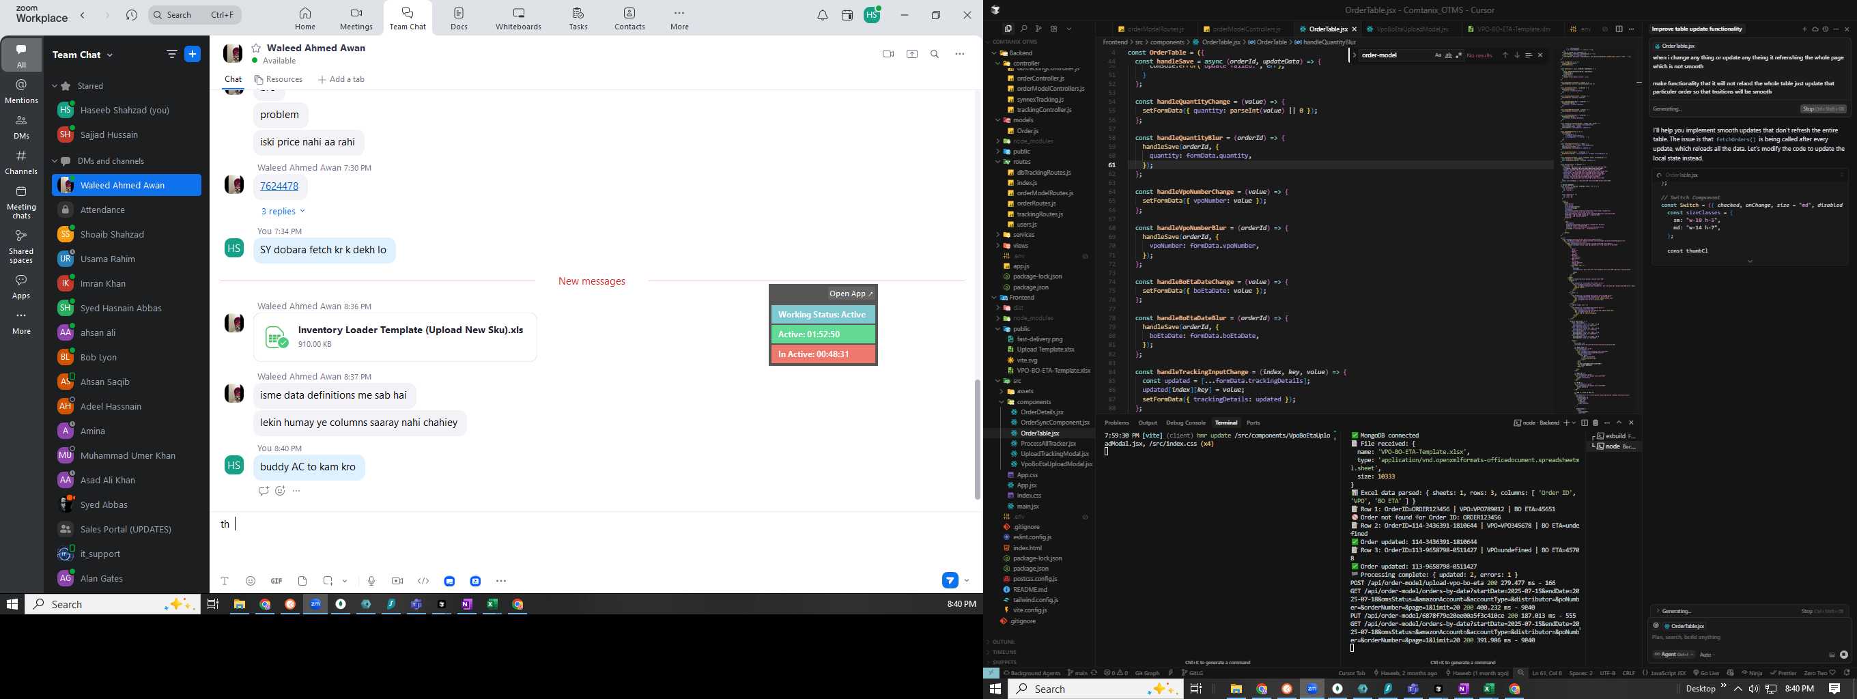Click the GIF button in compose toolbar

(x=276, y=581)
